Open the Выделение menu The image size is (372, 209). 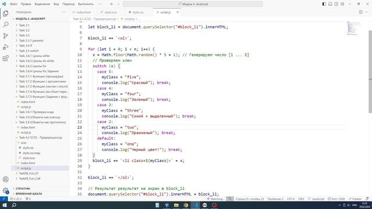pyautogui.click(x=42, y=4)
